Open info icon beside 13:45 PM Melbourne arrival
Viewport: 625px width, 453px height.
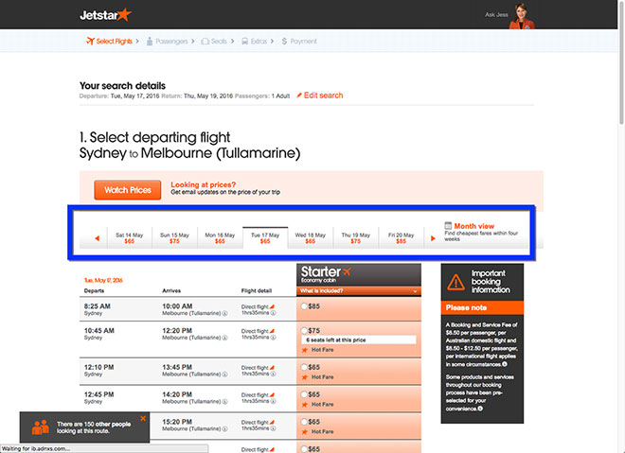pos(224,375)
